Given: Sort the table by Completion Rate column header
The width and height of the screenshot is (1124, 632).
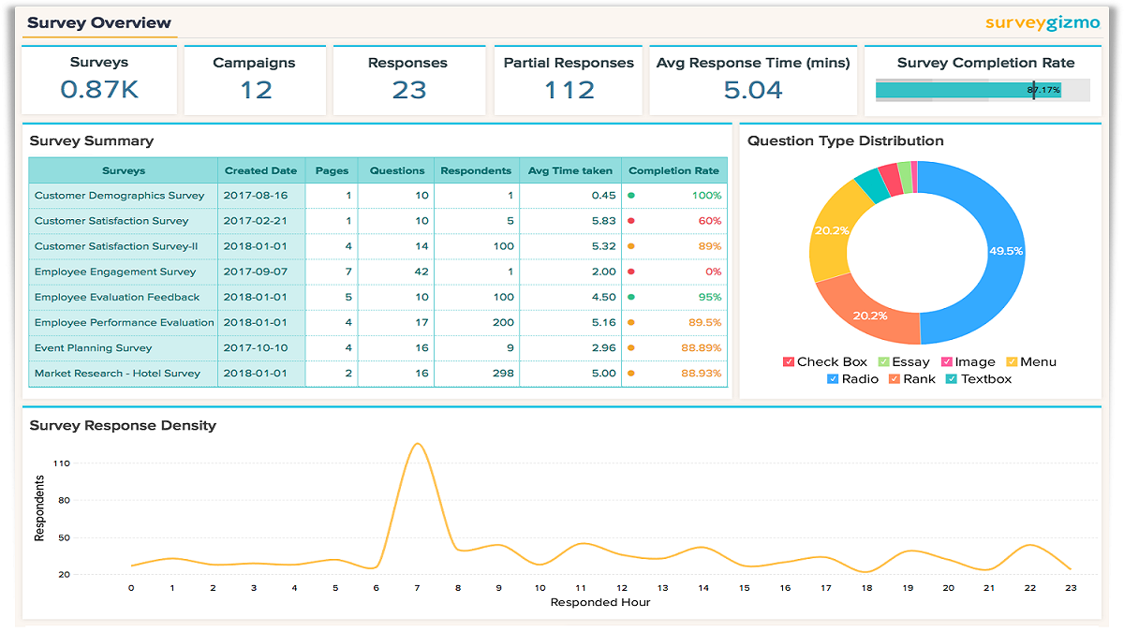Looking at the screenshot, I should tap(673, 170).
